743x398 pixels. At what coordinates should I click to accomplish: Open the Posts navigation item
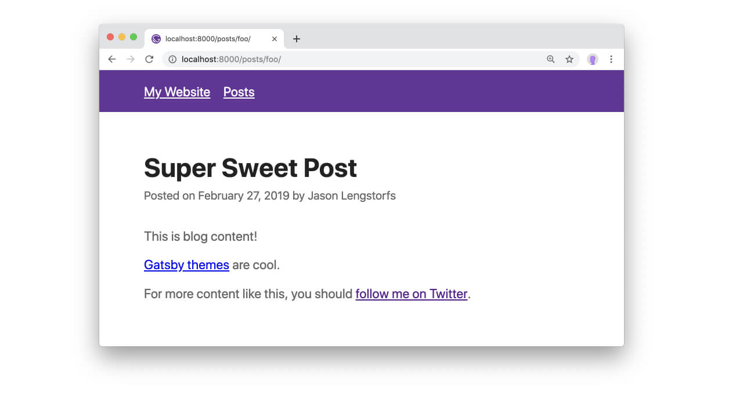tap(239, 92)
